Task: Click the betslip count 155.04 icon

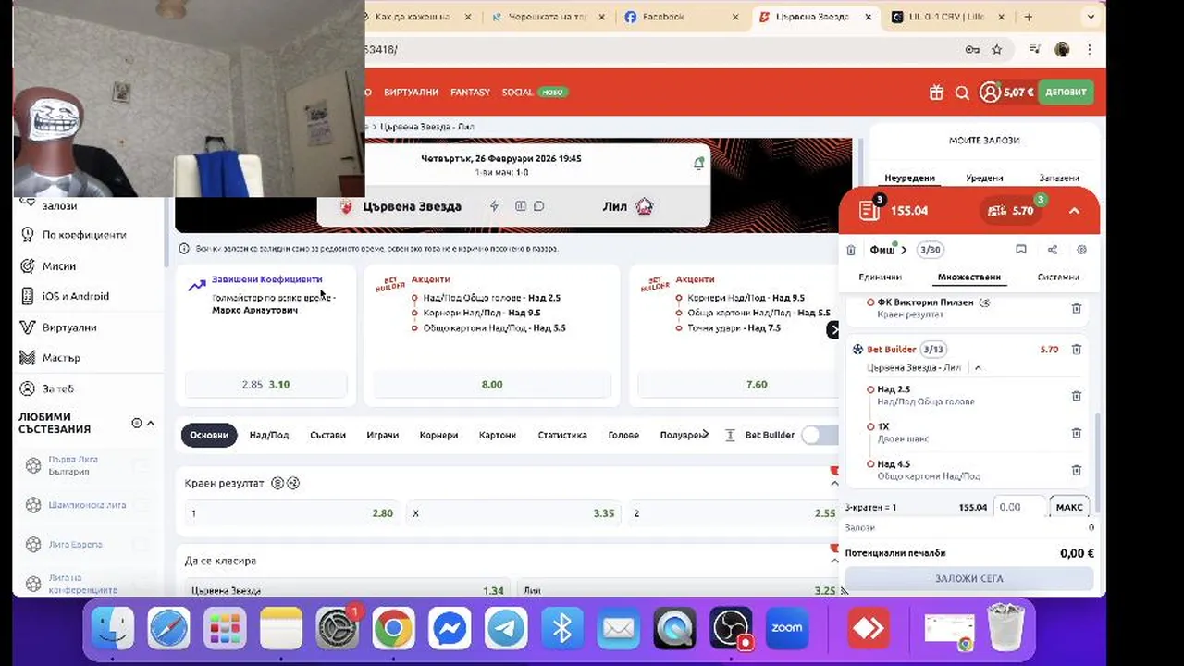Action: tap(869, 209)
